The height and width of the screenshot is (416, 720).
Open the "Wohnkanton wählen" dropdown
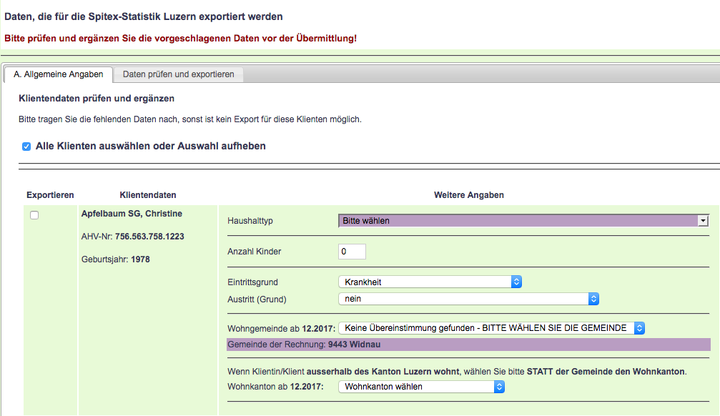pyautogui.click(x=420, y=387)
